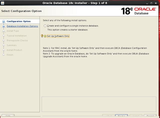Click the Install Product step label
Image resolution: width=160 pixels, height=118 pixels.
pos(14,50)
